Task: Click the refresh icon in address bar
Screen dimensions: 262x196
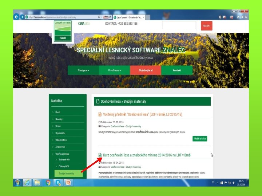Action: tap(110, 17)
